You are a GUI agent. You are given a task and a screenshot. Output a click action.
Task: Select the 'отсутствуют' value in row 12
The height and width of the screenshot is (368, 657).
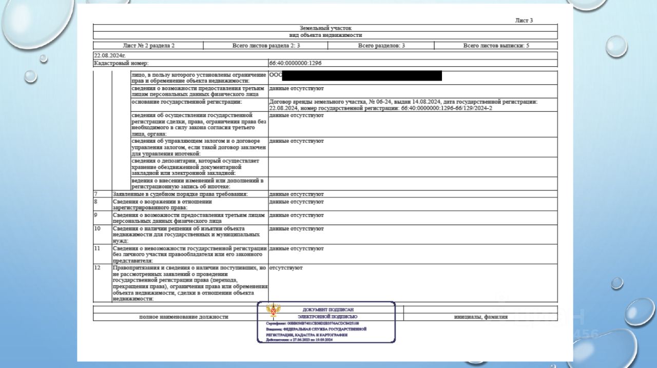[286, 268]
